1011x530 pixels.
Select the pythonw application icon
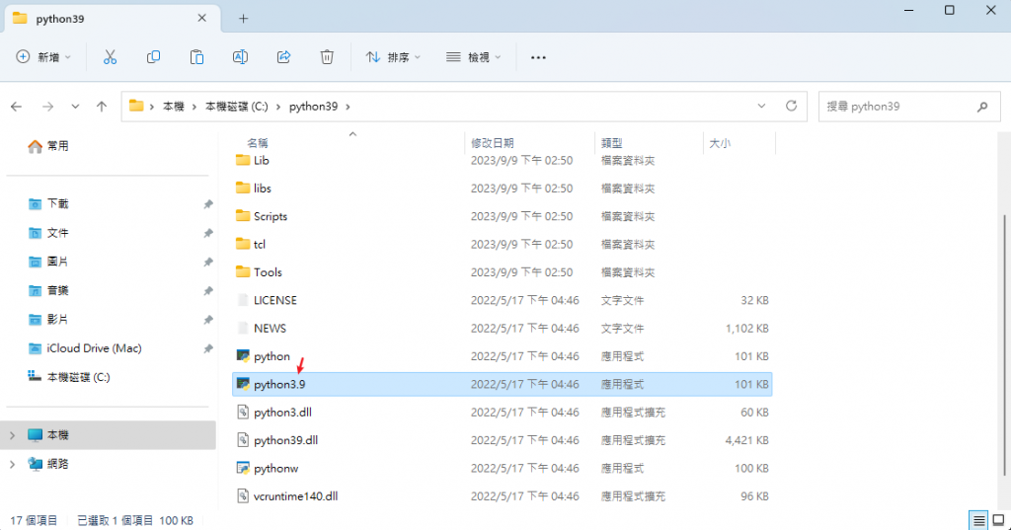pos(243,468)
